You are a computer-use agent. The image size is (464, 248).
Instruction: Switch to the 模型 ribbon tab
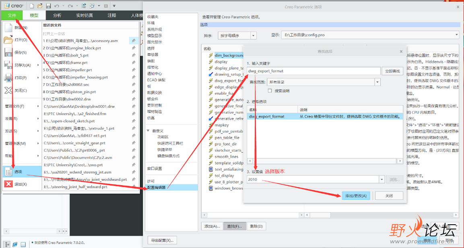(x=34, y=15)
